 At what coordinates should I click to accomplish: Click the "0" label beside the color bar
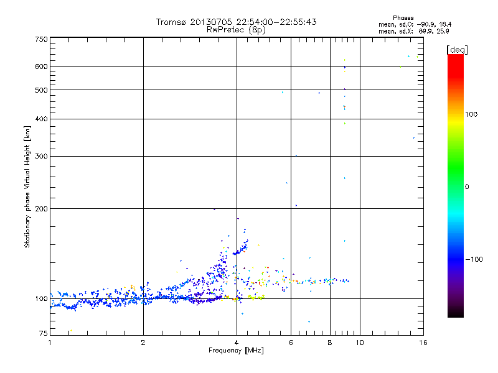point(467,187)
